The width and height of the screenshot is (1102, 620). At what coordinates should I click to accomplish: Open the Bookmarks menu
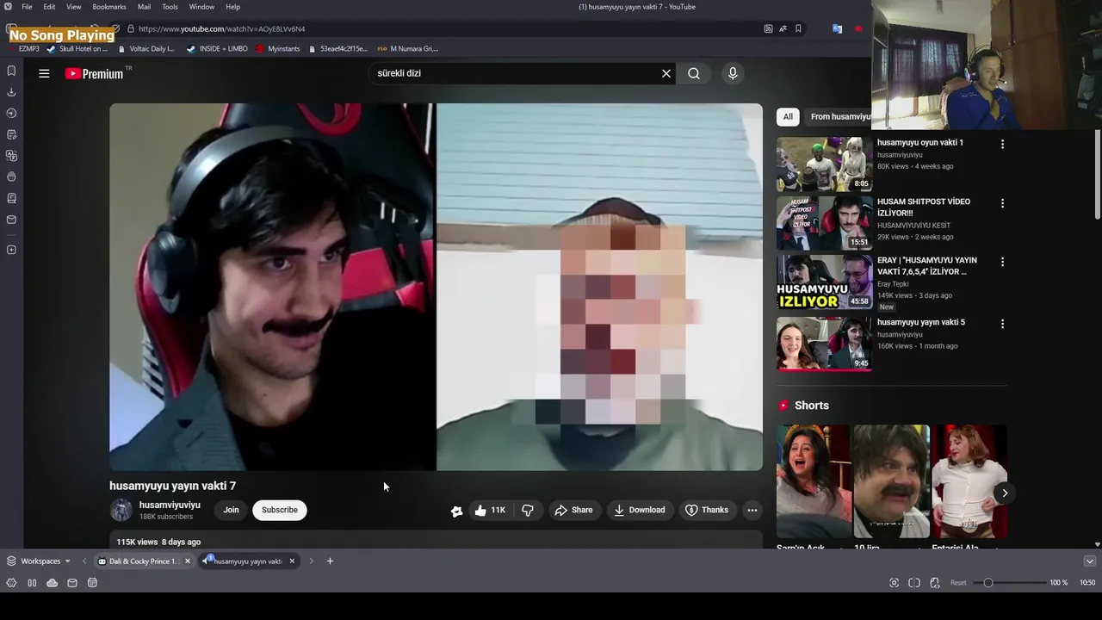point(109,7)
